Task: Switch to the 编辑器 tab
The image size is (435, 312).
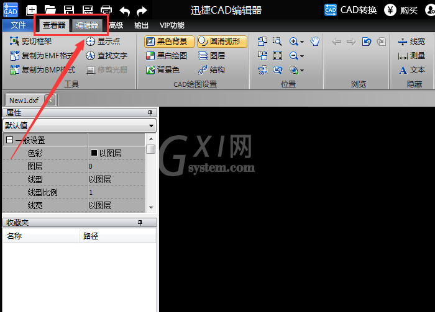Action: point(87,25)
